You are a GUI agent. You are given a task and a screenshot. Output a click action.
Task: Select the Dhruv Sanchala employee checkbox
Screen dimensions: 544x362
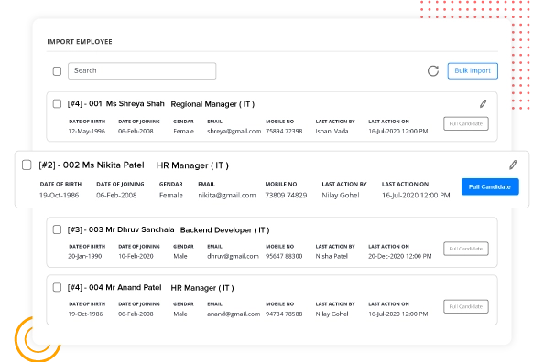[57, 229]
